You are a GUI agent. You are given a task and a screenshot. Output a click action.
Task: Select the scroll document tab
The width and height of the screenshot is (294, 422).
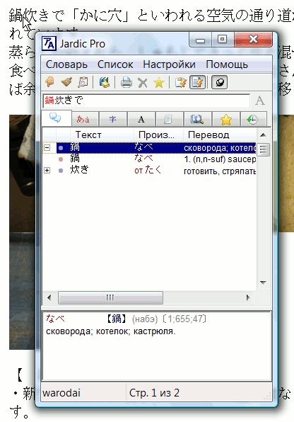pos(170,119)
